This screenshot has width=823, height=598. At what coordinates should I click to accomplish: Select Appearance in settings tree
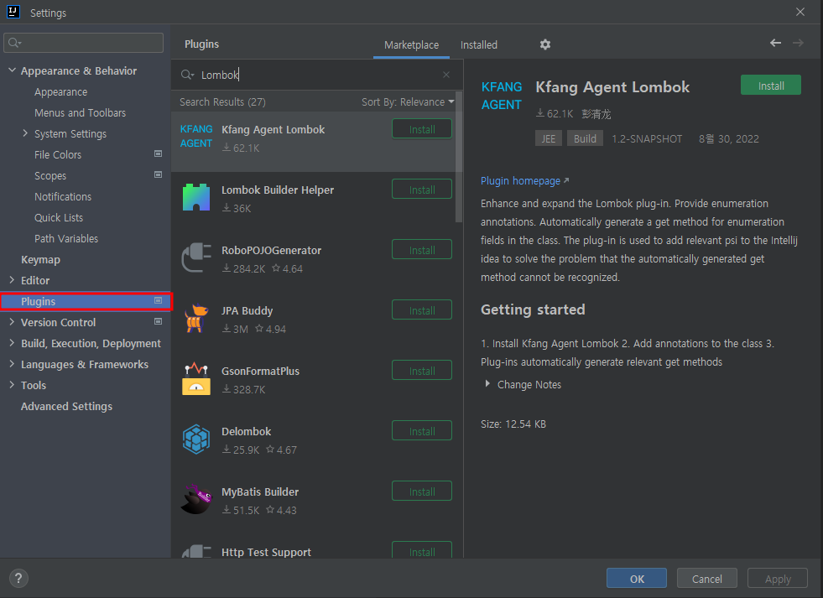(x=61, y=91)
